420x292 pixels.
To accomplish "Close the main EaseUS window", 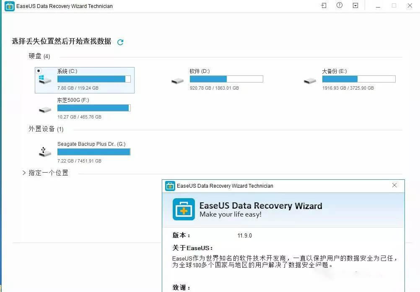I will click(410, 5).
